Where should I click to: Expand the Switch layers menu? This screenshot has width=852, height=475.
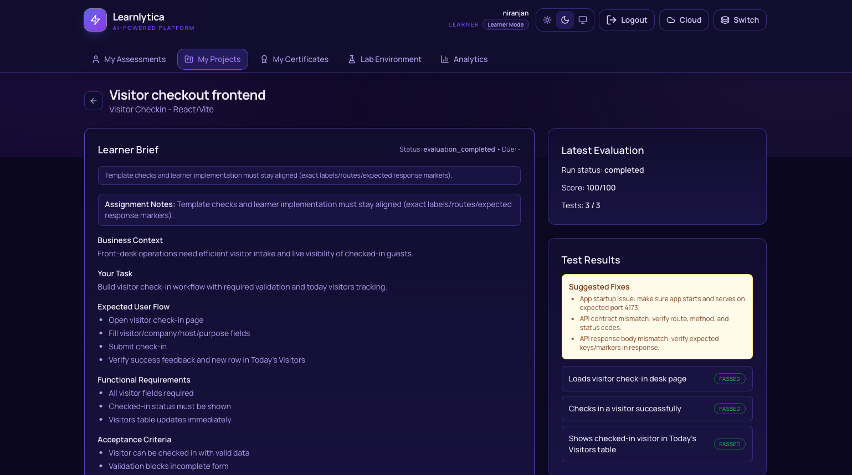(740, 19)
